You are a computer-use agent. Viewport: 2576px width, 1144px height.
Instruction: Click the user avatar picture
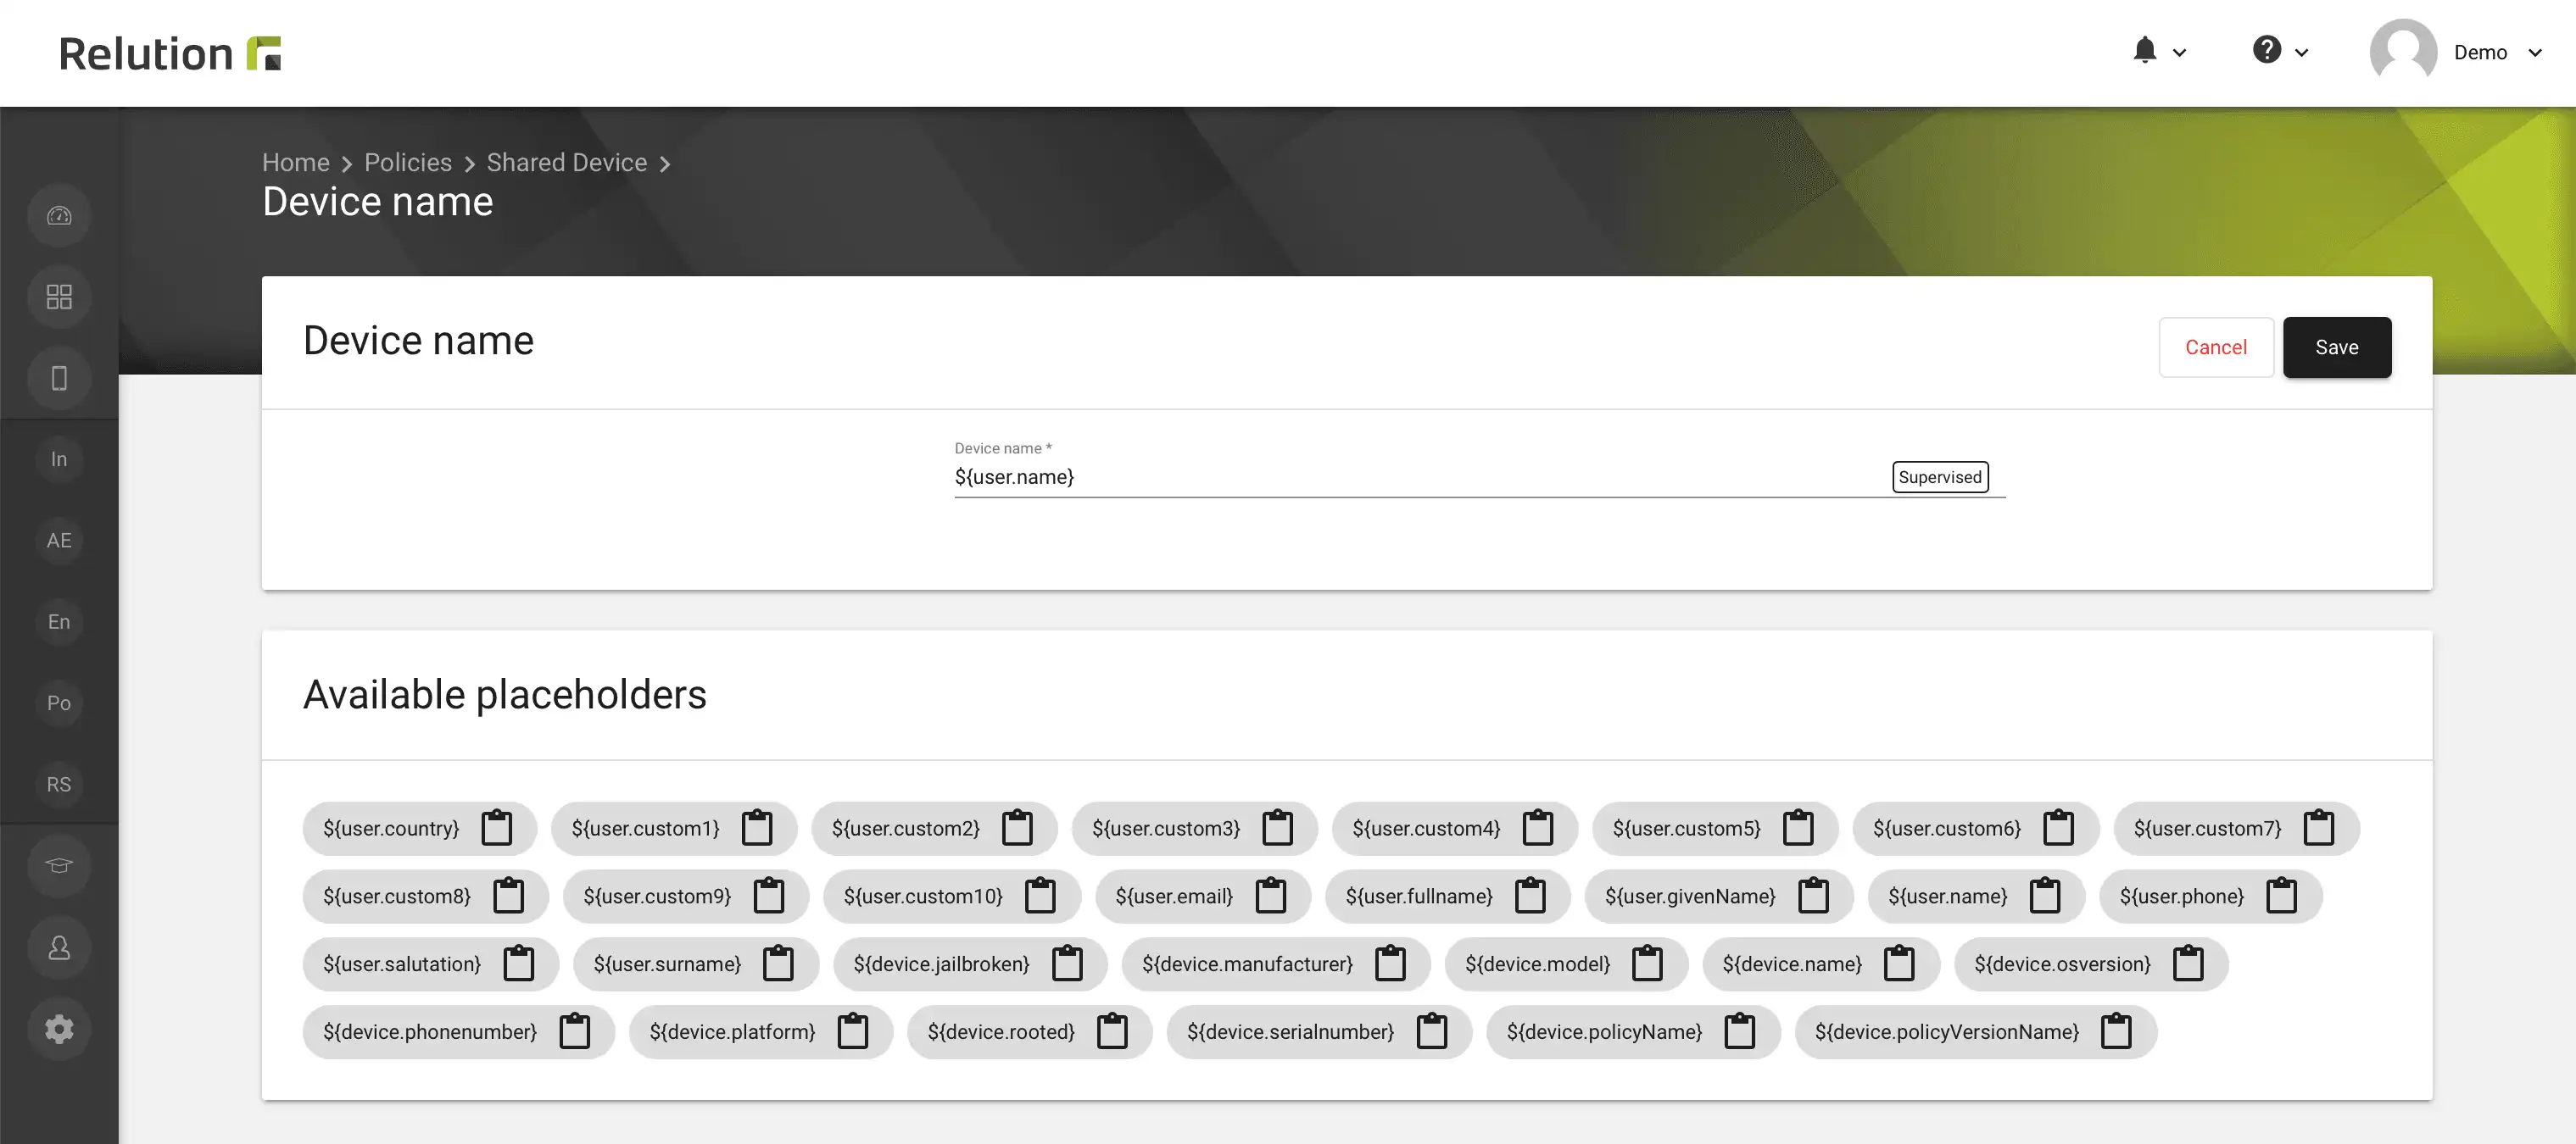[x=2403, y=52]
